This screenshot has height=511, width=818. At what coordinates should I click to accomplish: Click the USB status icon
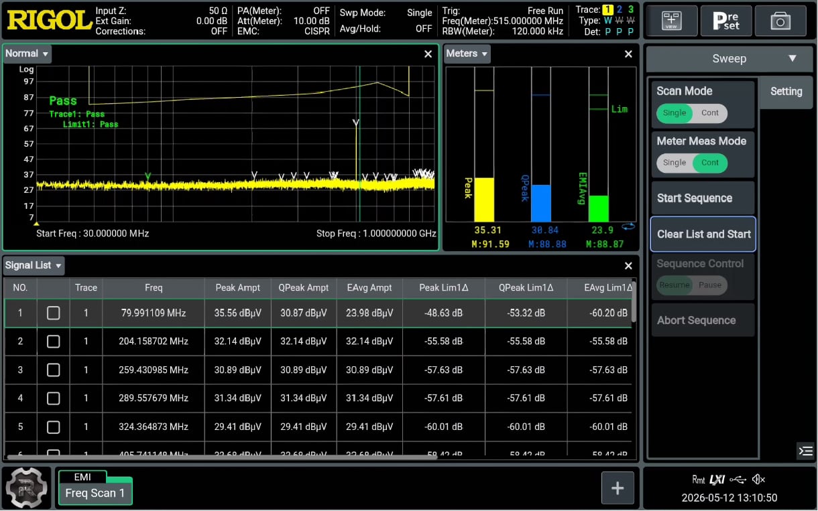(x=738, y=480)
